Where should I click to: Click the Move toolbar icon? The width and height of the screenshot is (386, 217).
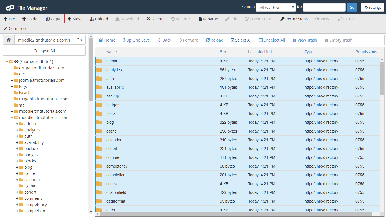(75, 19)
